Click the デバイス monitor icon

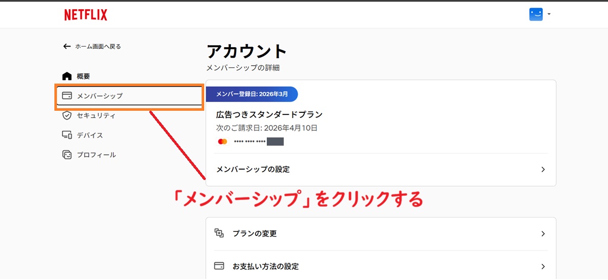[x=67, y=135]
